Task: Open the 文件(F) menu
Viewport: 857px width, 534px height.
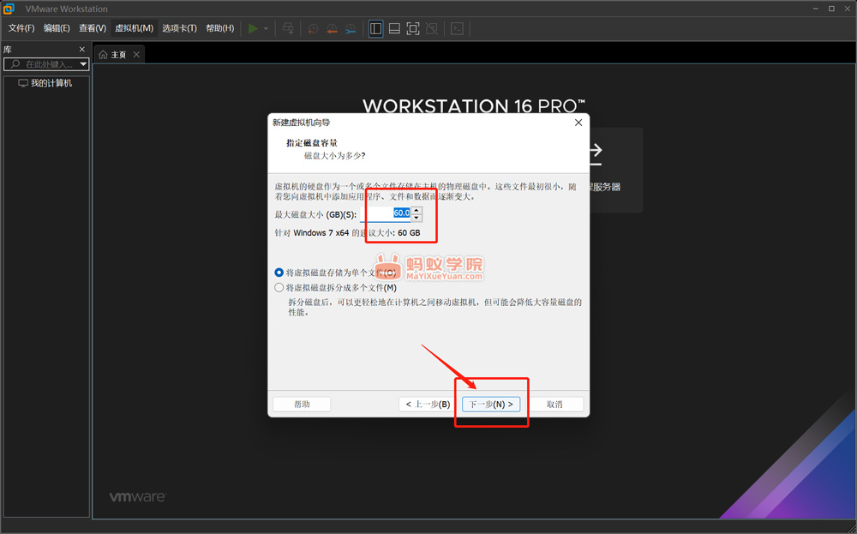Action: 21,28
